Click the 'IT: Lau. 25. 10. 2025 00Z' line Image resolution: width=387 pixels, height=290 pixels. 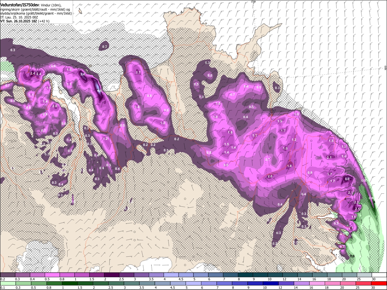click(x=19, y=18)
